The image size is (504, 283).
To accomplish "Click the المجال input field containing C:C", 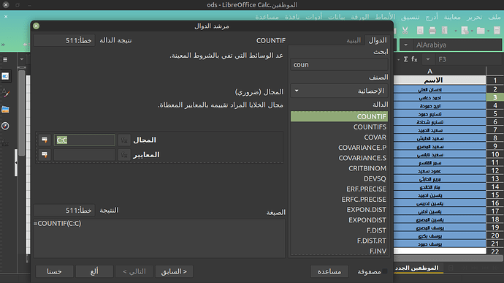I will pos(84,140).
